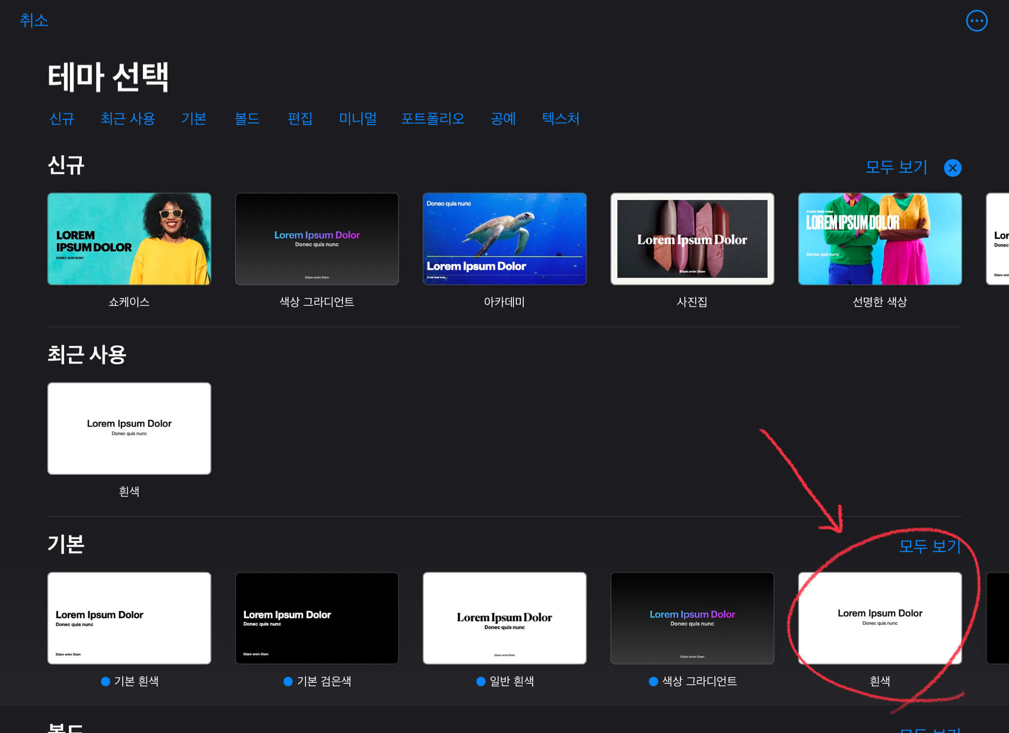The width and height of the screenshot is (1009, 733).
Task: Choose the 아카데미 sea turtle theme
Action: click(504, 239)
